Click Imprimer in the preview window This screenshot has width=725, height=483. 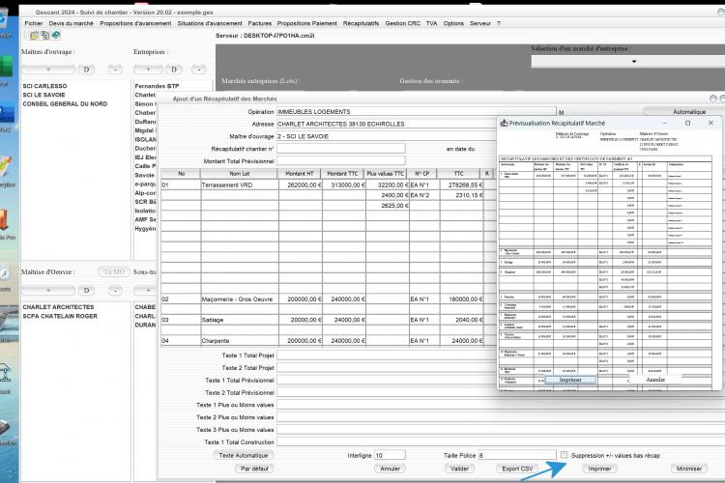(570, 380)
